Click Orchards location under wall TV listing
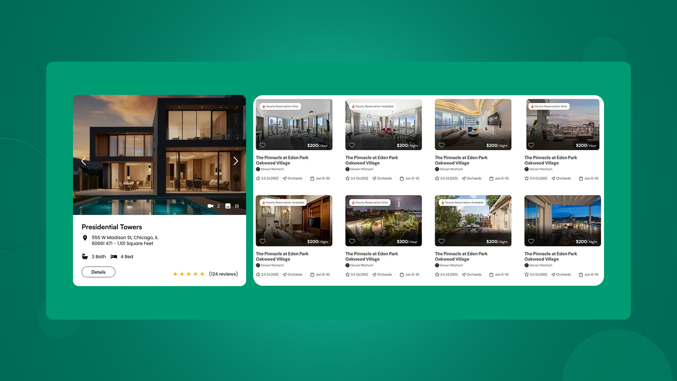 coord(471,179)
